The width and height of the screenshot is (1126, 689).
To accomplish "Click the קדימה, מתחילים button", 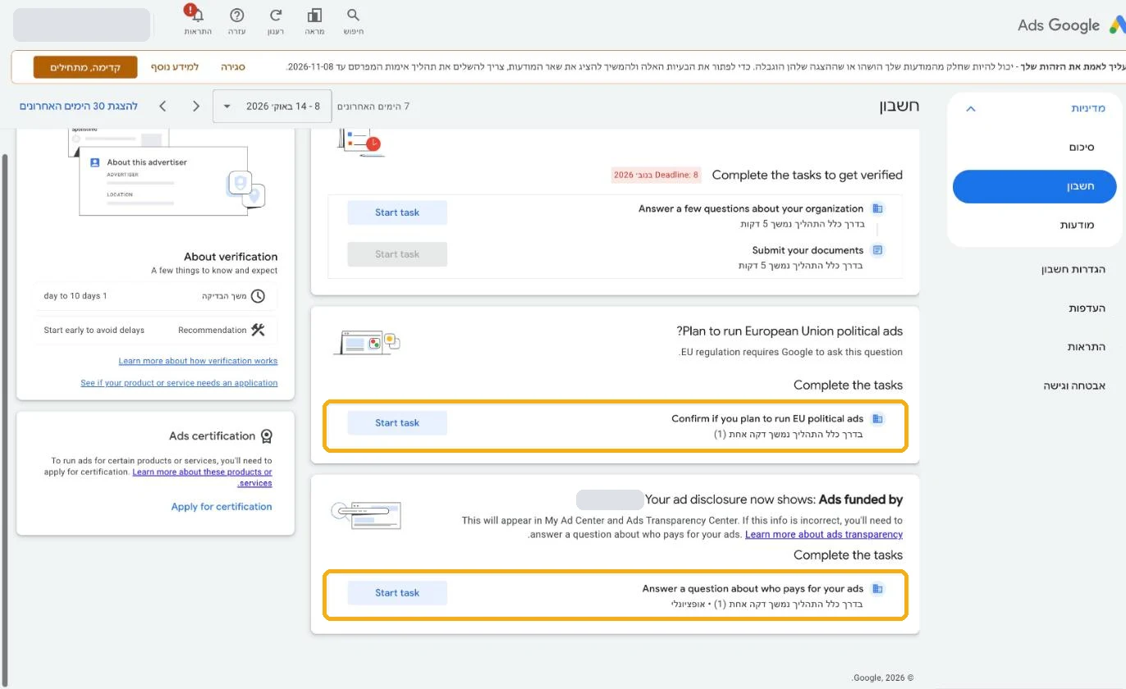I will pyautogui.click(x=85, y=67).
